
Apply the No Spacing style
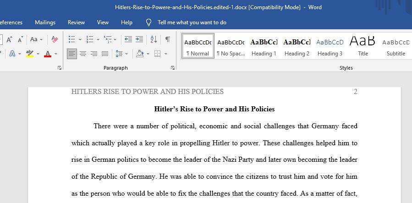[231, 46]
